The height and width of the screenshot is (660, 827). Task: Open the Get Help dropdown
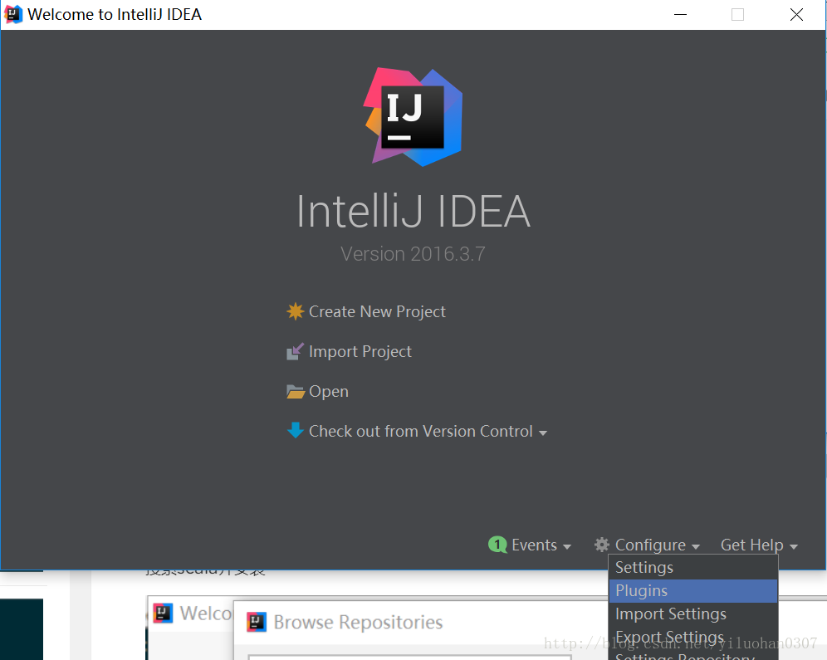(751, 545)
